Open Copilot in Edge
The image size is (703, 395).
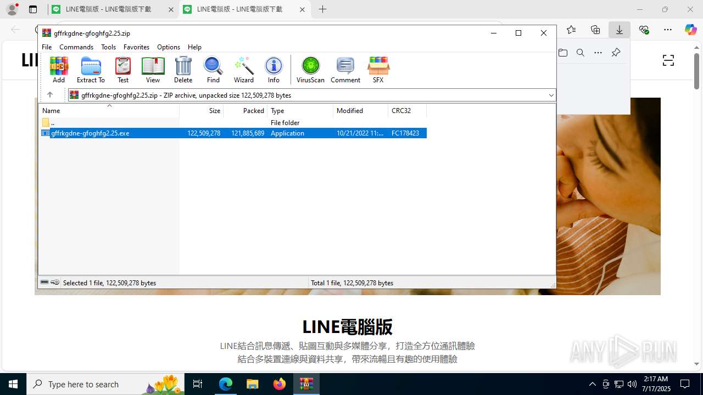690,30
